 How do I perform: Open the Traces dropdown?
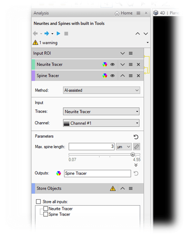101,111
